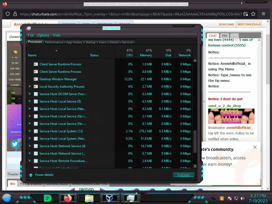Click the Firefox tracking protection shield icon
This screenshot has width=272, height=204.
[x=8, y=14]
